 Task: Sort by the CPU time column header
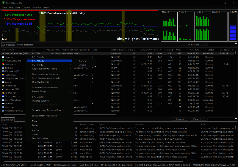point(195,50)
